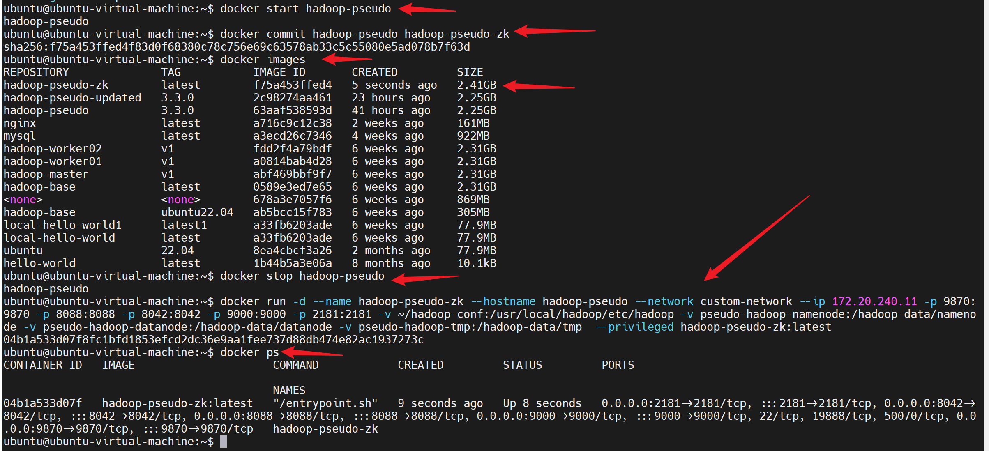The image size is (989, 451).
Task: Click the 'docker images' command text
Action: (x=263, y=60)
